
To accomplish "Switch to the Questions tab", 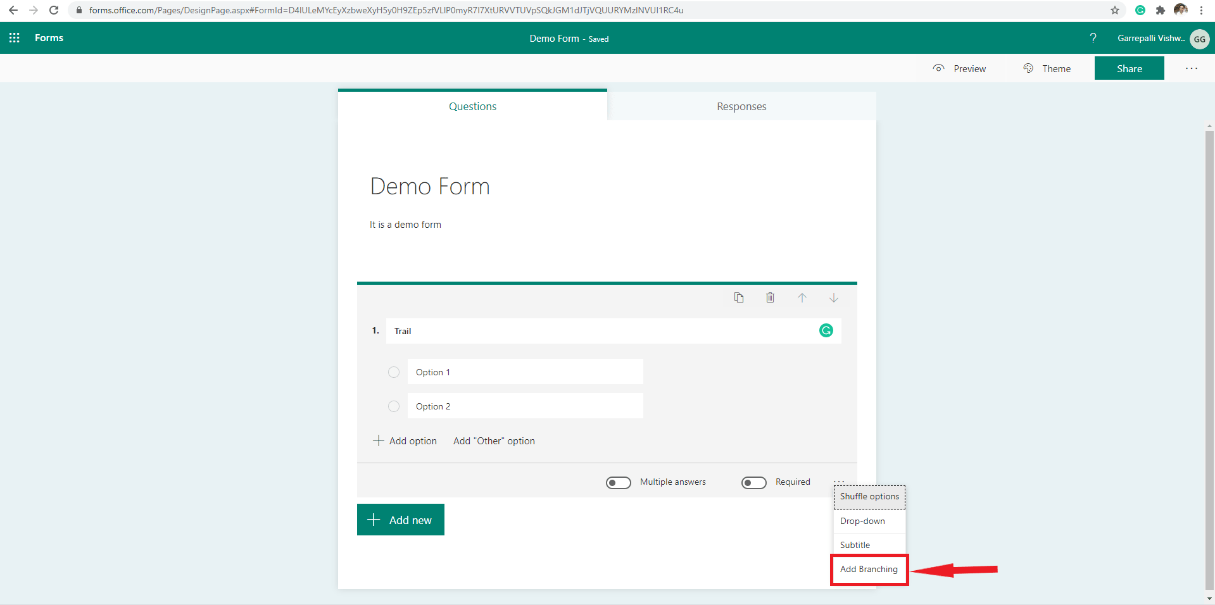I will [x=472, y=106].
